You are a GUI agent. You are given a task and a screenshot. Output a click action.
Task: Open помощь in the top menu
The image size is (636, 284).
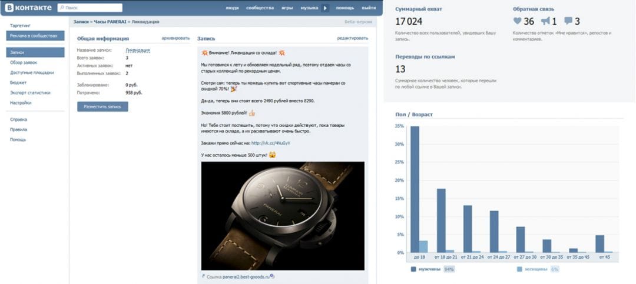point(344,8)
